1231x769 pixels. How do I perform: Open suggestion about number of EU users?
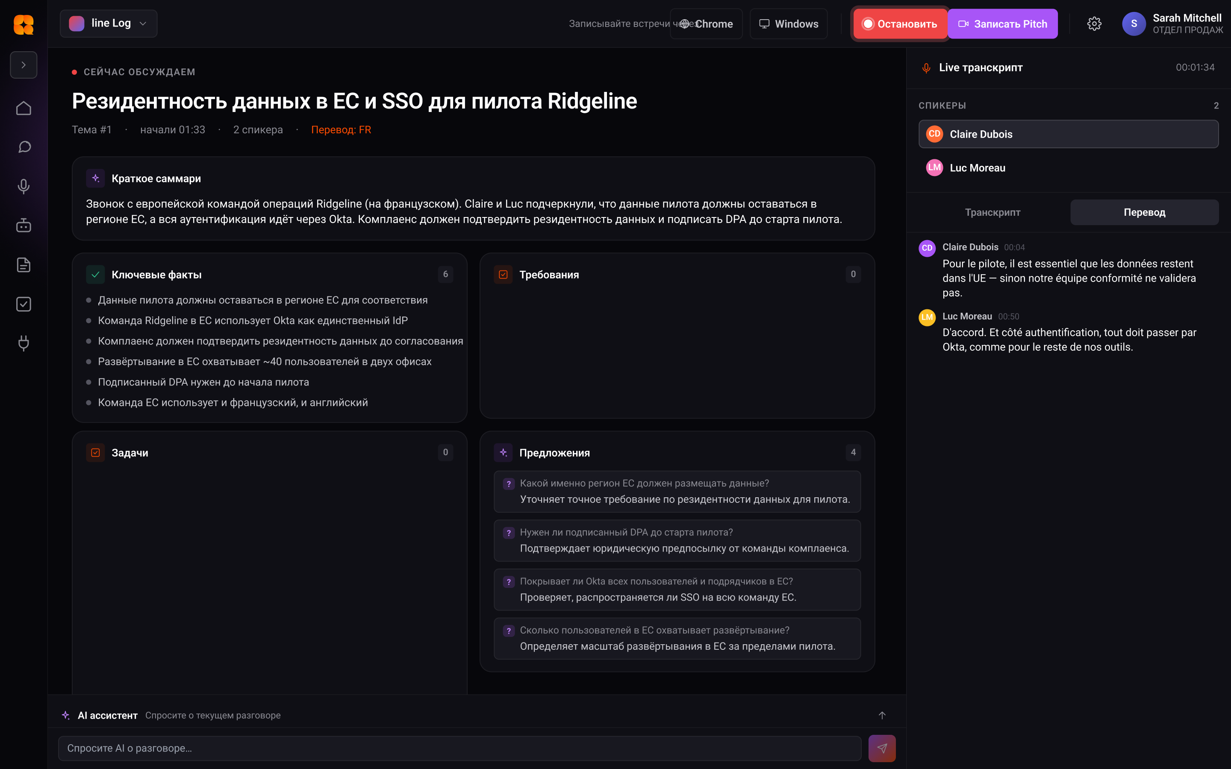[677, 638]
